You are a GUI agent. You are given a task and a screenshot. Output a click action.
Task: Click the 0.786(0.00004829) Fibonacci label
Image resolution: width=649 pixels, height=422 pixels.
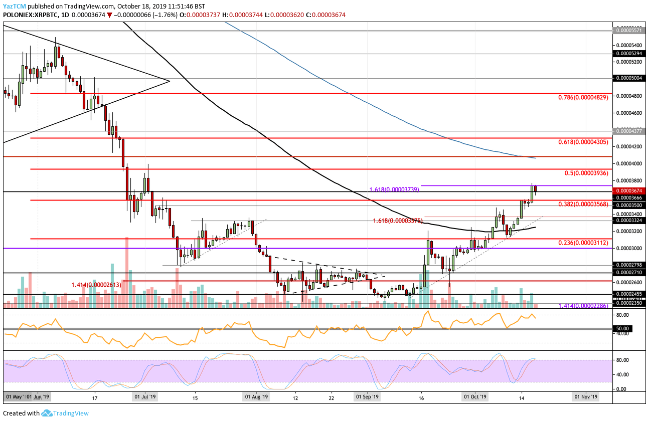tap(583, 97)
